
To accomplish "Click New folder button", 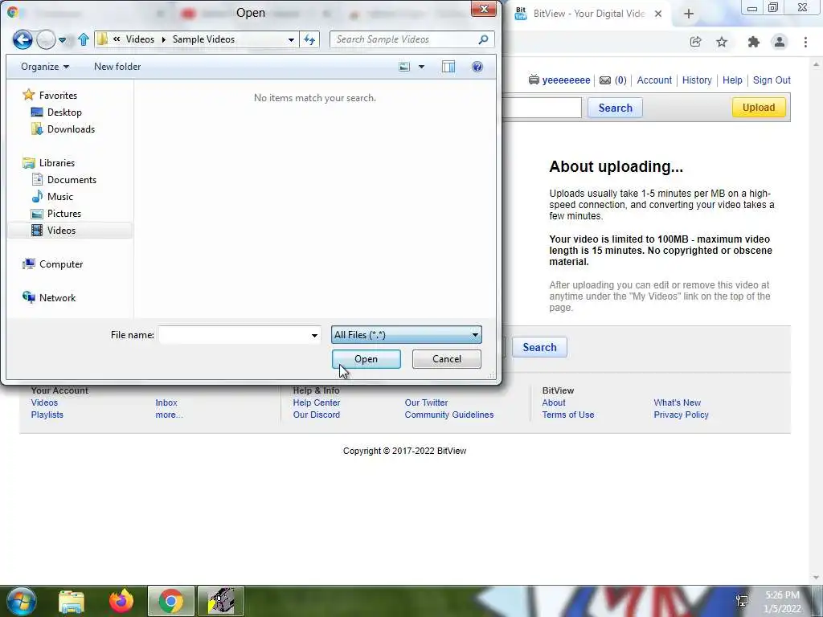I will [117, 67].
